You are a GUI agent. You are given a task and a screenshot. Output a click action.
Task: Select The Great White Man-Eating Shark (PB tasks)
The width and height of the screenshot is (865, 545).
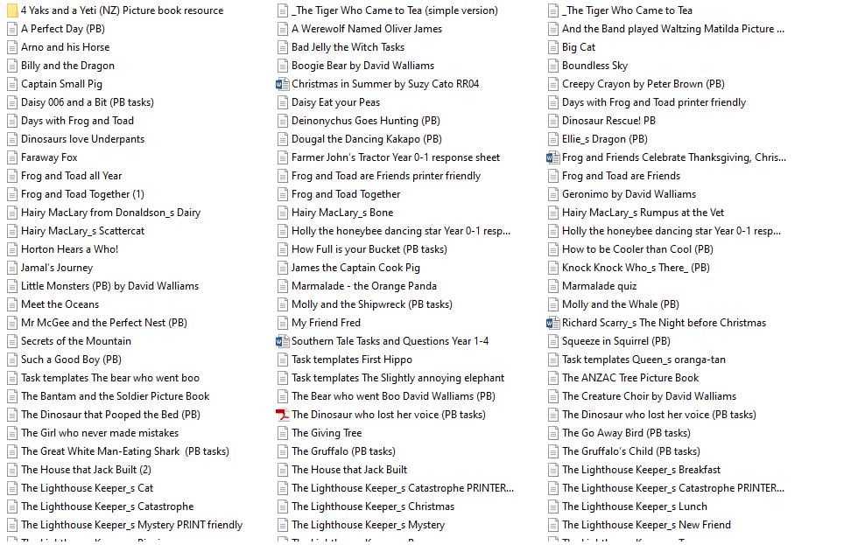click(x=124, y=452)
